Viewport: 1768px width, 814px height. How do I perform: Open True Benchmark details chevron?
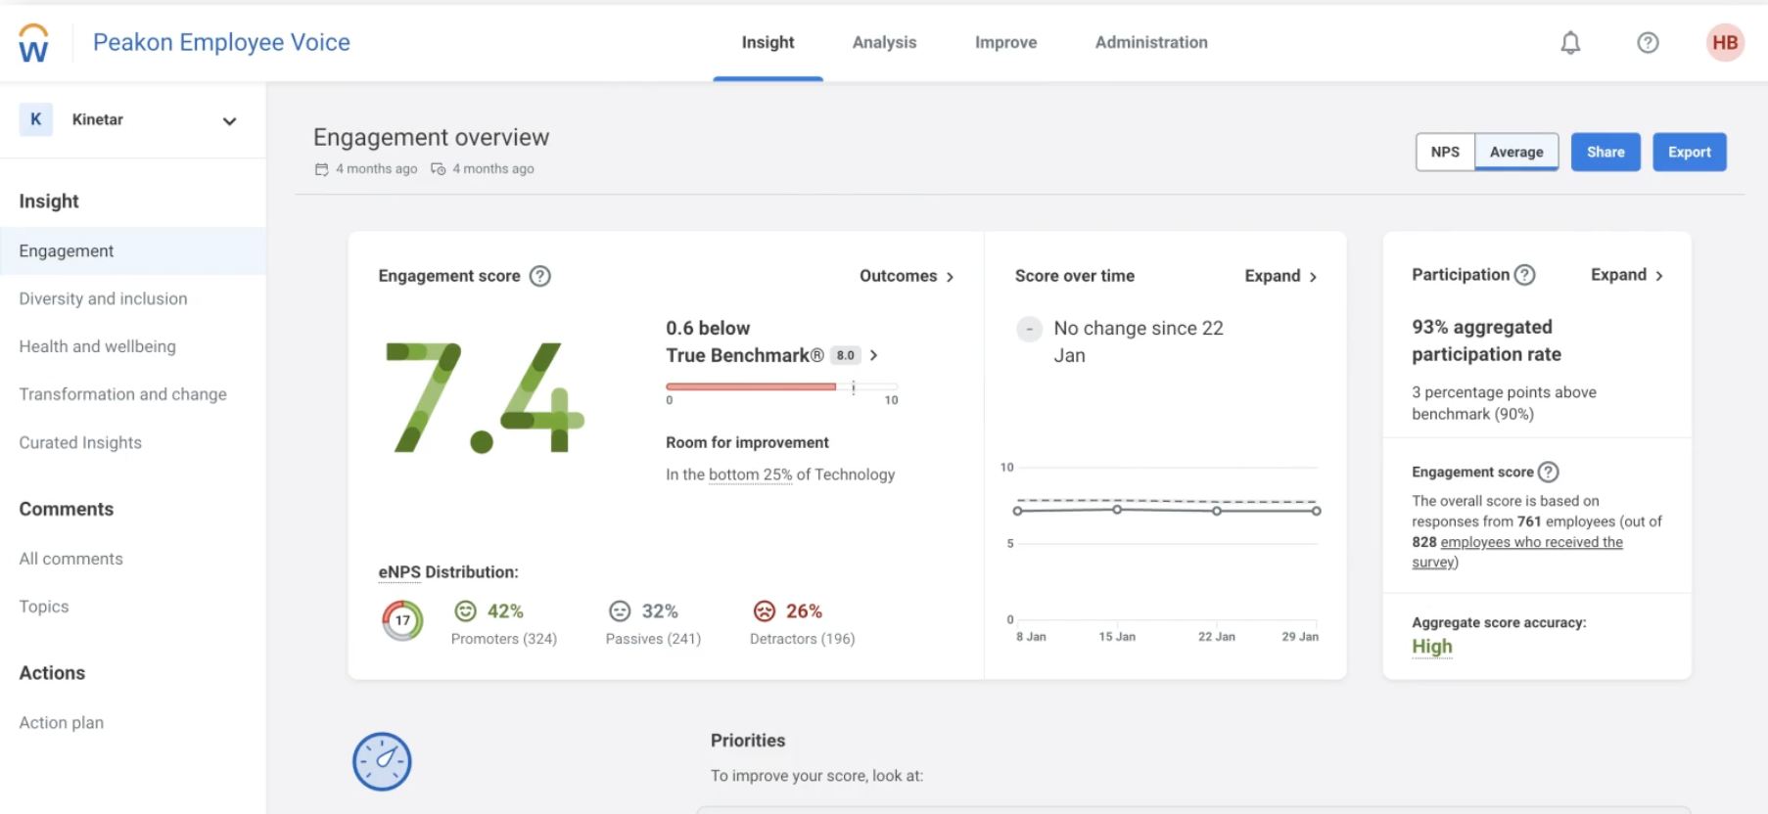[874, 355]
